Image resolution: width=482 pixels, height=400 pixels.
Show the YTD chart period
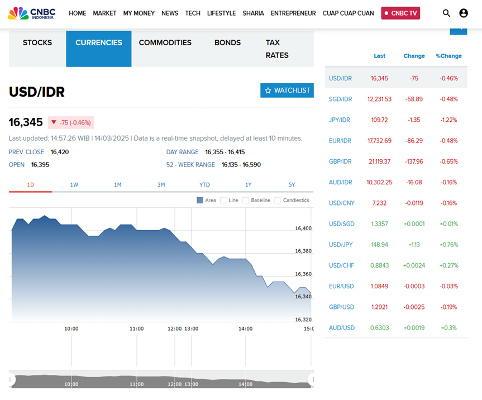[x=204, y=184]
